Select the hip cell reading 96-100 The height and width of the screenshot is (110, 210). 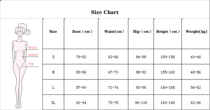(x=141, y=103)
